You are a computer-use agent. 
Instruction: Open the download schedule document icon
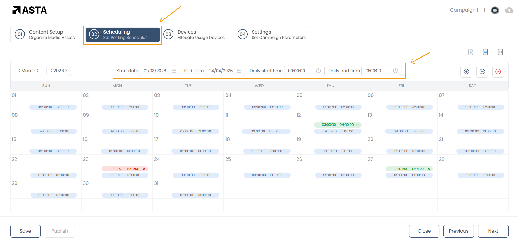pos(470,52)
